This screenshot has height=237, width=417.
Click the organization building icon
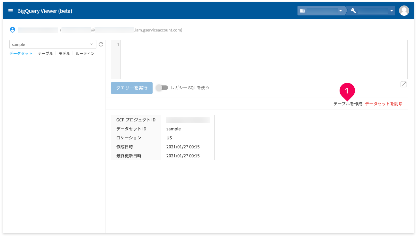pos(302,11)
